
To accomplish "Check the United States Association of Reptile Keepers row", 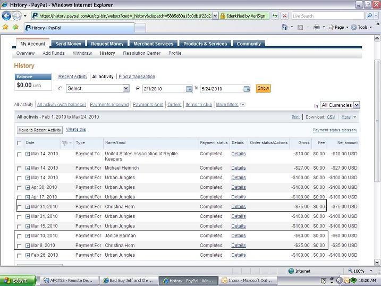I will click(19, 154).
